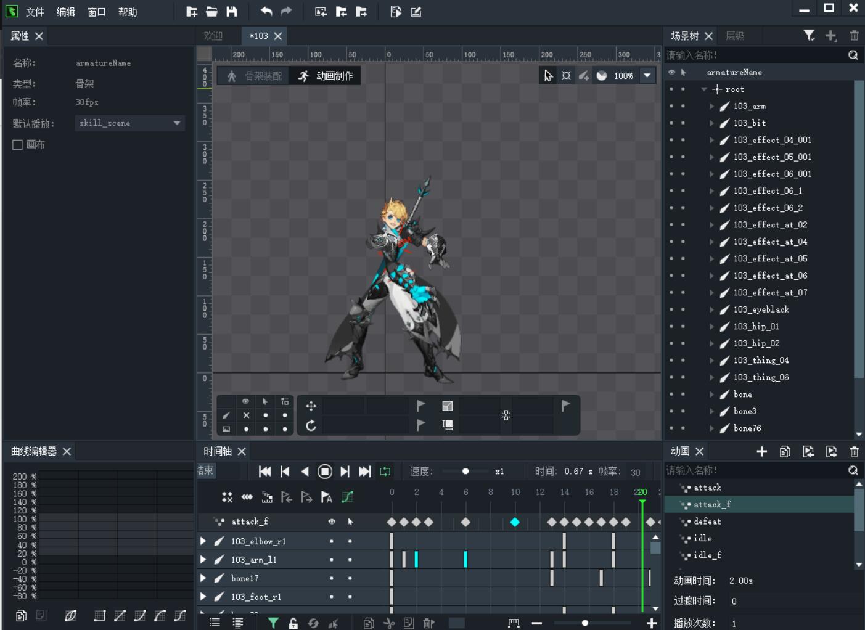Viewport: 865px width, 630px height.
Task: Click the lock icon in the timeline footer
Action: click(293, 623)
